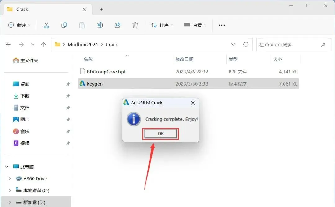Click the Mudbox 2024 breadcrumb
The width and height of the screenshot is (335, 207).
[83, 45]
